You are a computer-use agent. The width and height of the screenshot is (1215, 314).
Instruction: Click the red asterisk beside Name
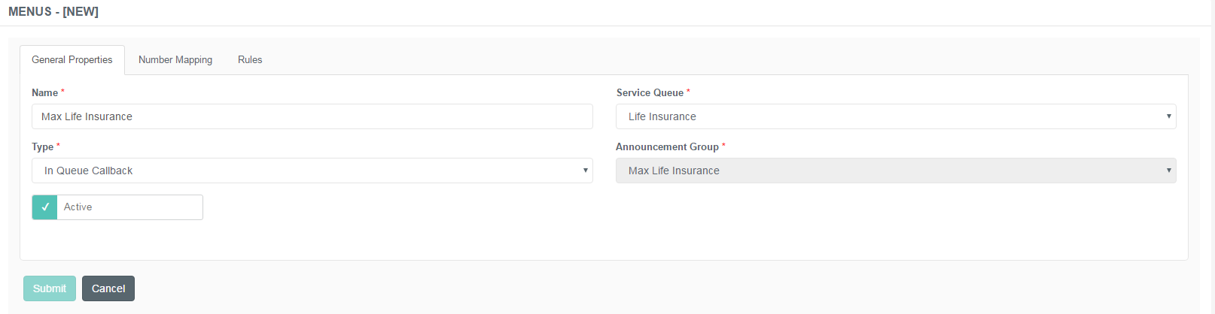coord(62,92)
